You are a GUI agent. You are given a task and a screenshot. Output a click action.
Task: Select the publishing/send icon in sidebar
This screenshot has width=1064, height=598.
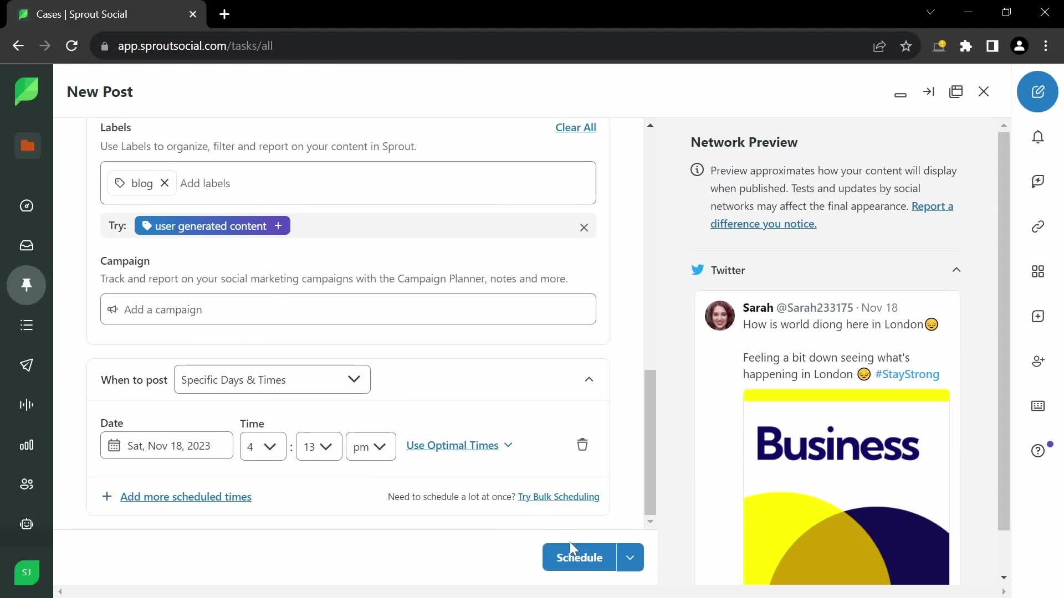coord(27,365)
